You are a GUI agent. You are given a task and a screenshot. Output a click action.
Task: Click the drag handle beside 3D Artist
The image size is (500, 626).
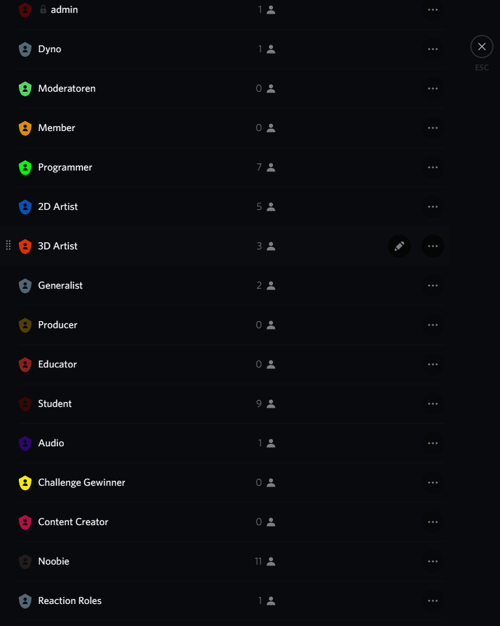[x=8, y=246]
